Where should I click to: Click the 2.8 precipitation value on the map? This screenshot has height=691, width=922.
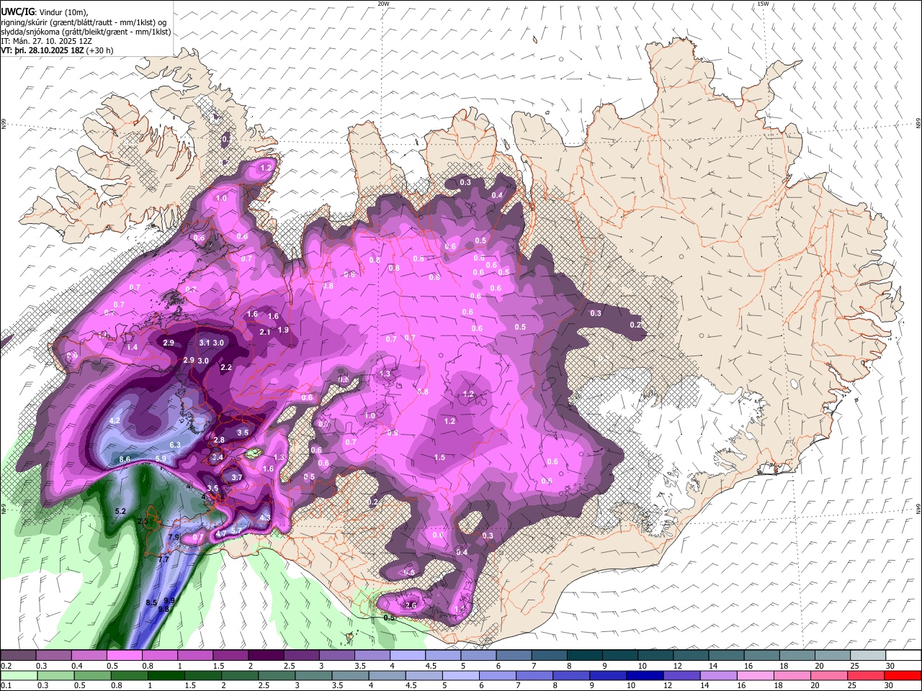219,440
